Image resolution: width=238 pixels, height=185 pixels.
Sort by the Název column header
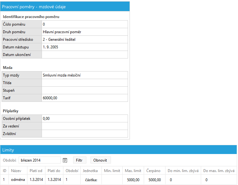16,171
